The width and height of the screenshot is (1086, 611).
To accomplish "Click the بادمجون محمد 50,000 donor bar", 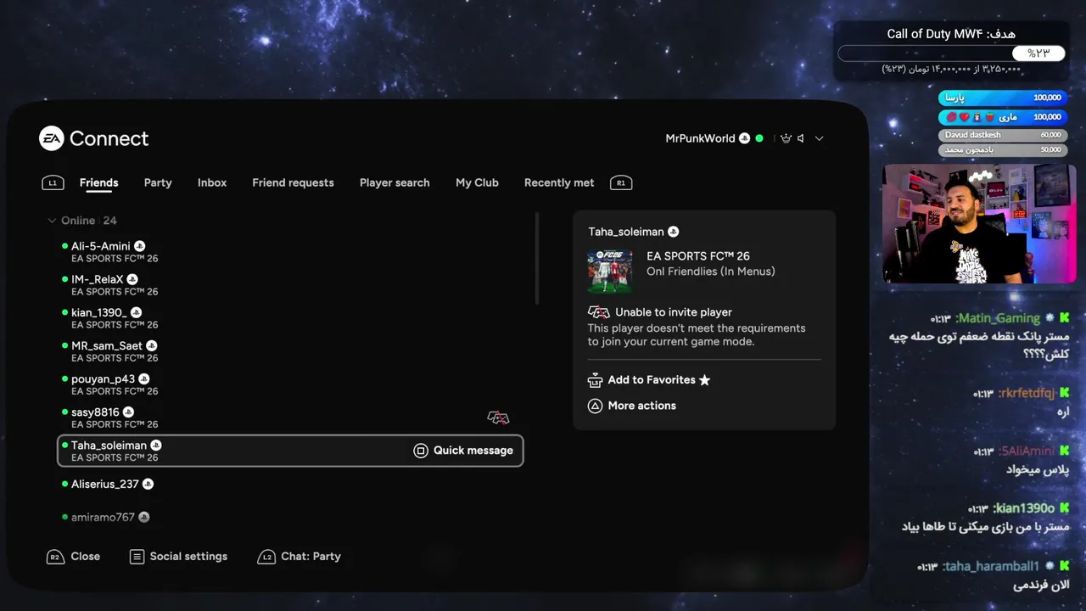I will (x=1002, y=150).
